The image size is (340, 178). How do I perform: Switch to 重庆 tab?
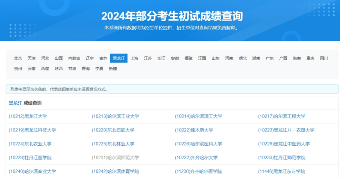coord(310,58)
